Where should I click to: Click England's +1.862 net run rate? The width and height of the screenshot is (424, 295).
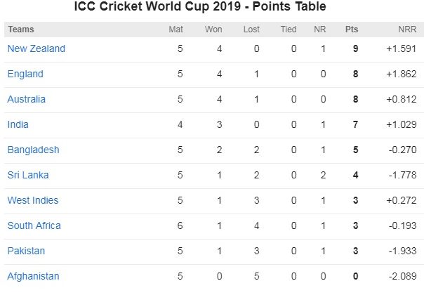402,74
